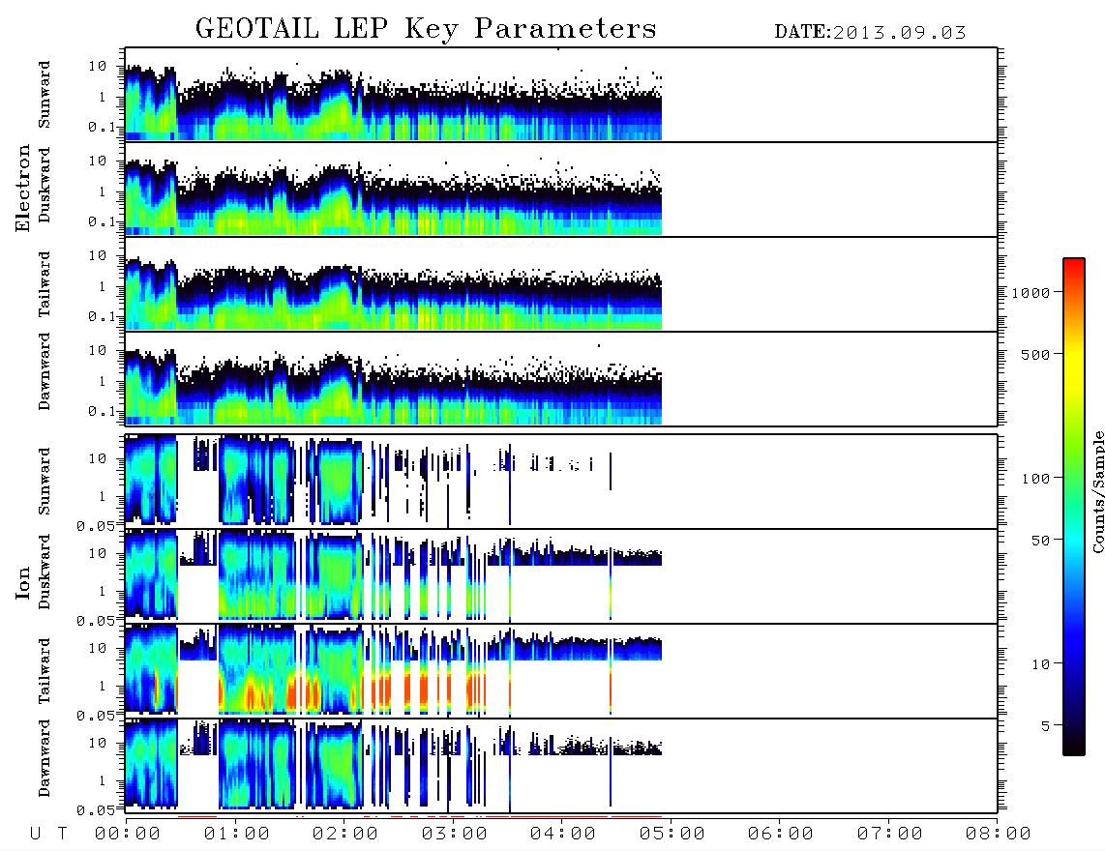Select the Ion Dawnward spectrogram panel
1105x851 pixels.
point(561,765)
